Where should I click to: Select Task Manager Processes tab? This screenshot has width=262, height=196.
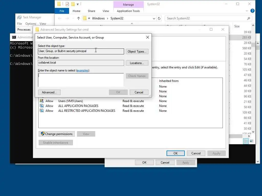[x=24, y=30]
